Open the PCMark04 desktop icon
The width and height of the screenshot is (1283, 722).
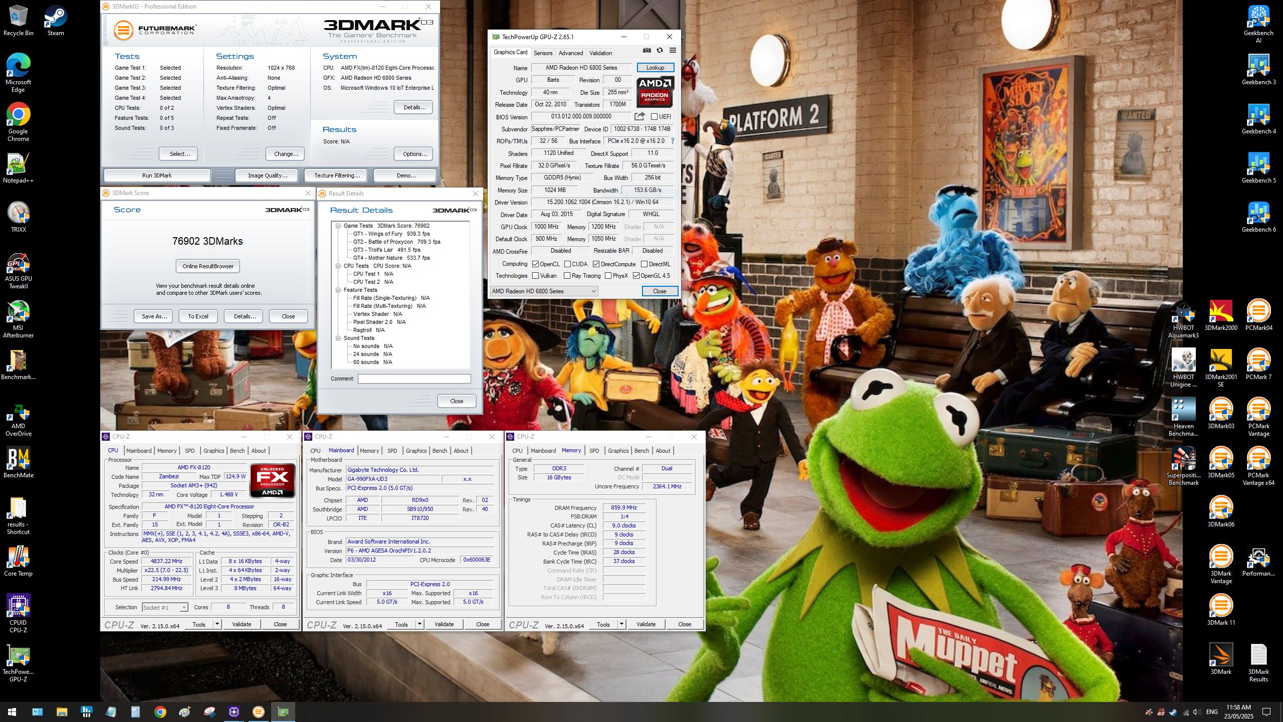click(x=1258, y=315)
